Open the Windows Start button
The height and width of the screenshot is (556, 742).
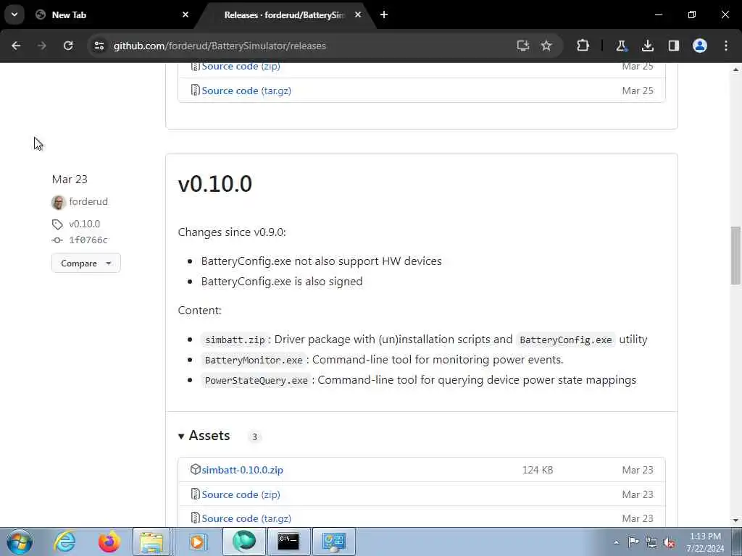(20, 542)
